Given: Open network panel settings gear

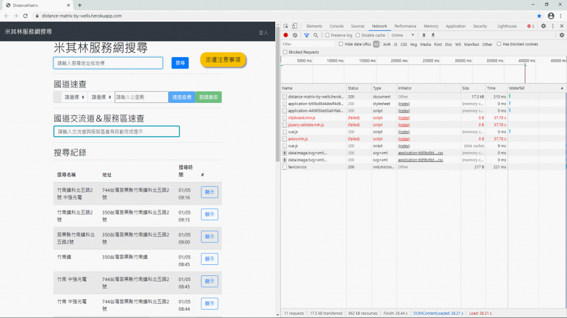Looking at the screenshot, I should (561, 35).
